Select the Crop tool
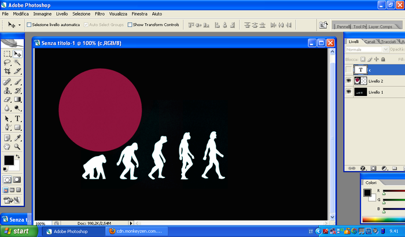Image resolution: width=405 pixels, height=237 pixels. (x=7, y=71)
